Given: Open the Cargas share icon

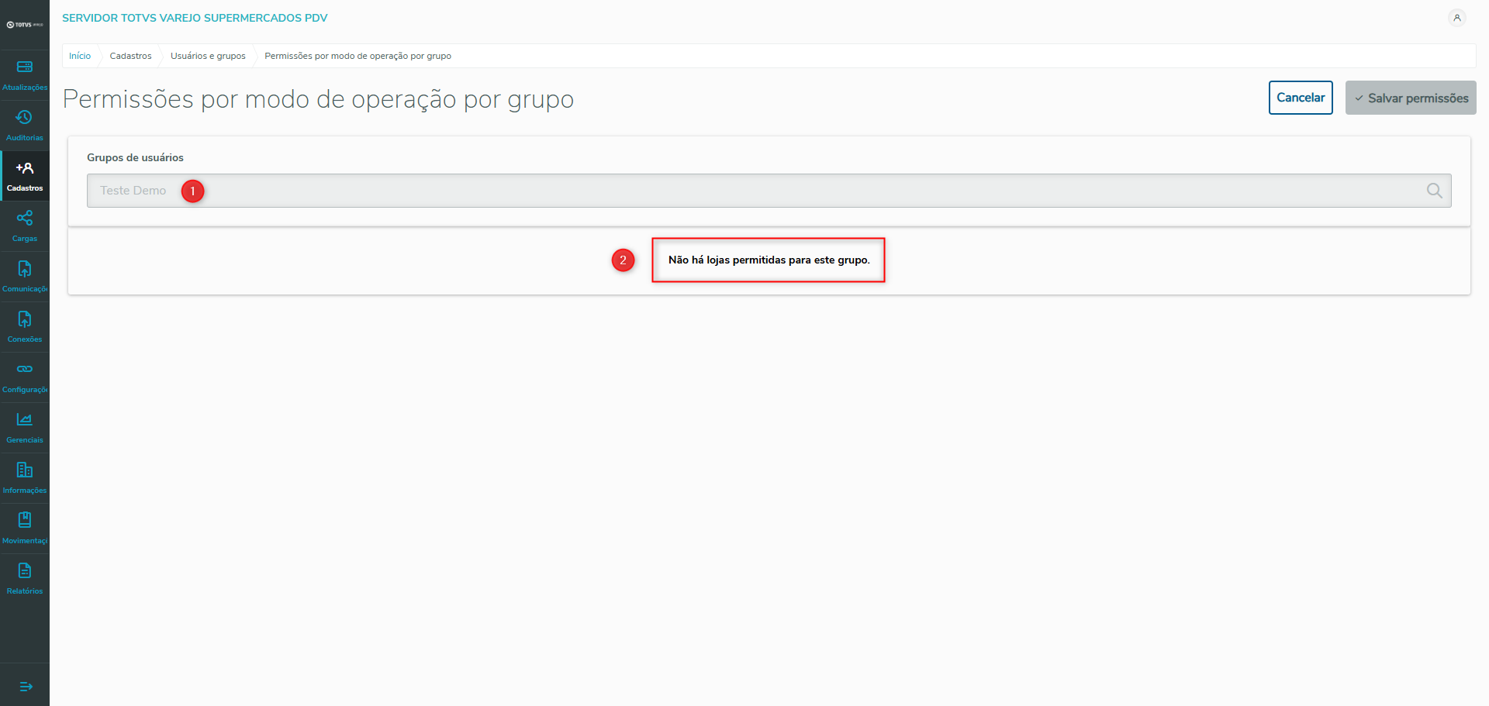Looking at the screenshot, I should click(x=25, y=219).
